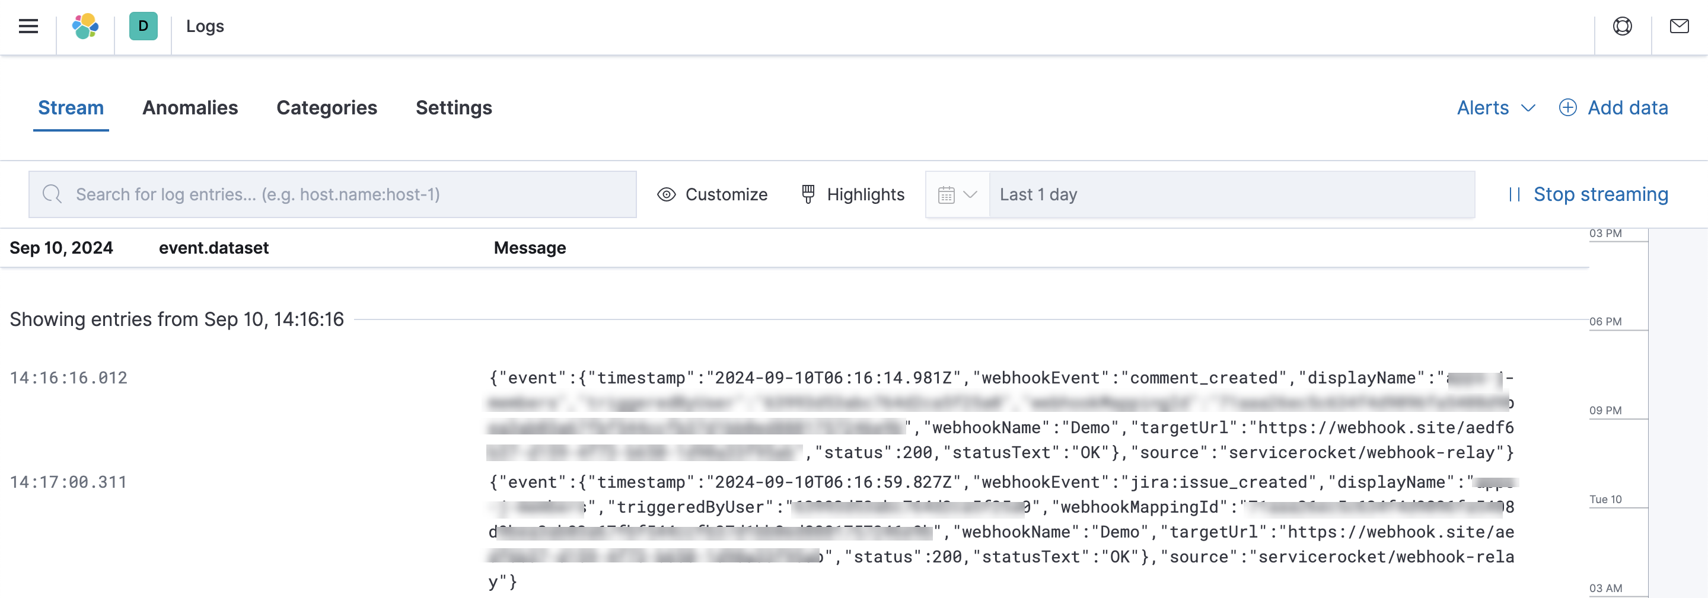1708x598 pixels.
Task: Open the Last 1 day time range
Action: point(1232,194)
